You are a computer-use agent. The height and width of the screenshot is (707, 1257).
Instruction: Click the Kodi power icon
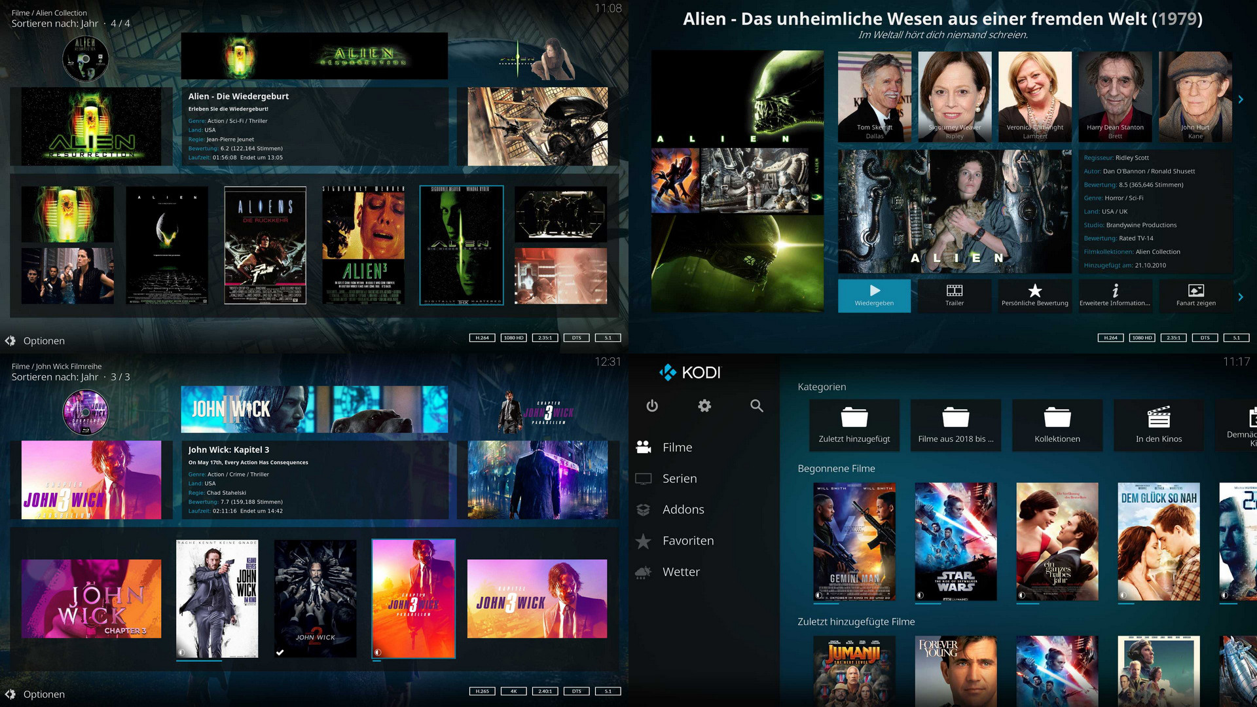(652, 406)
